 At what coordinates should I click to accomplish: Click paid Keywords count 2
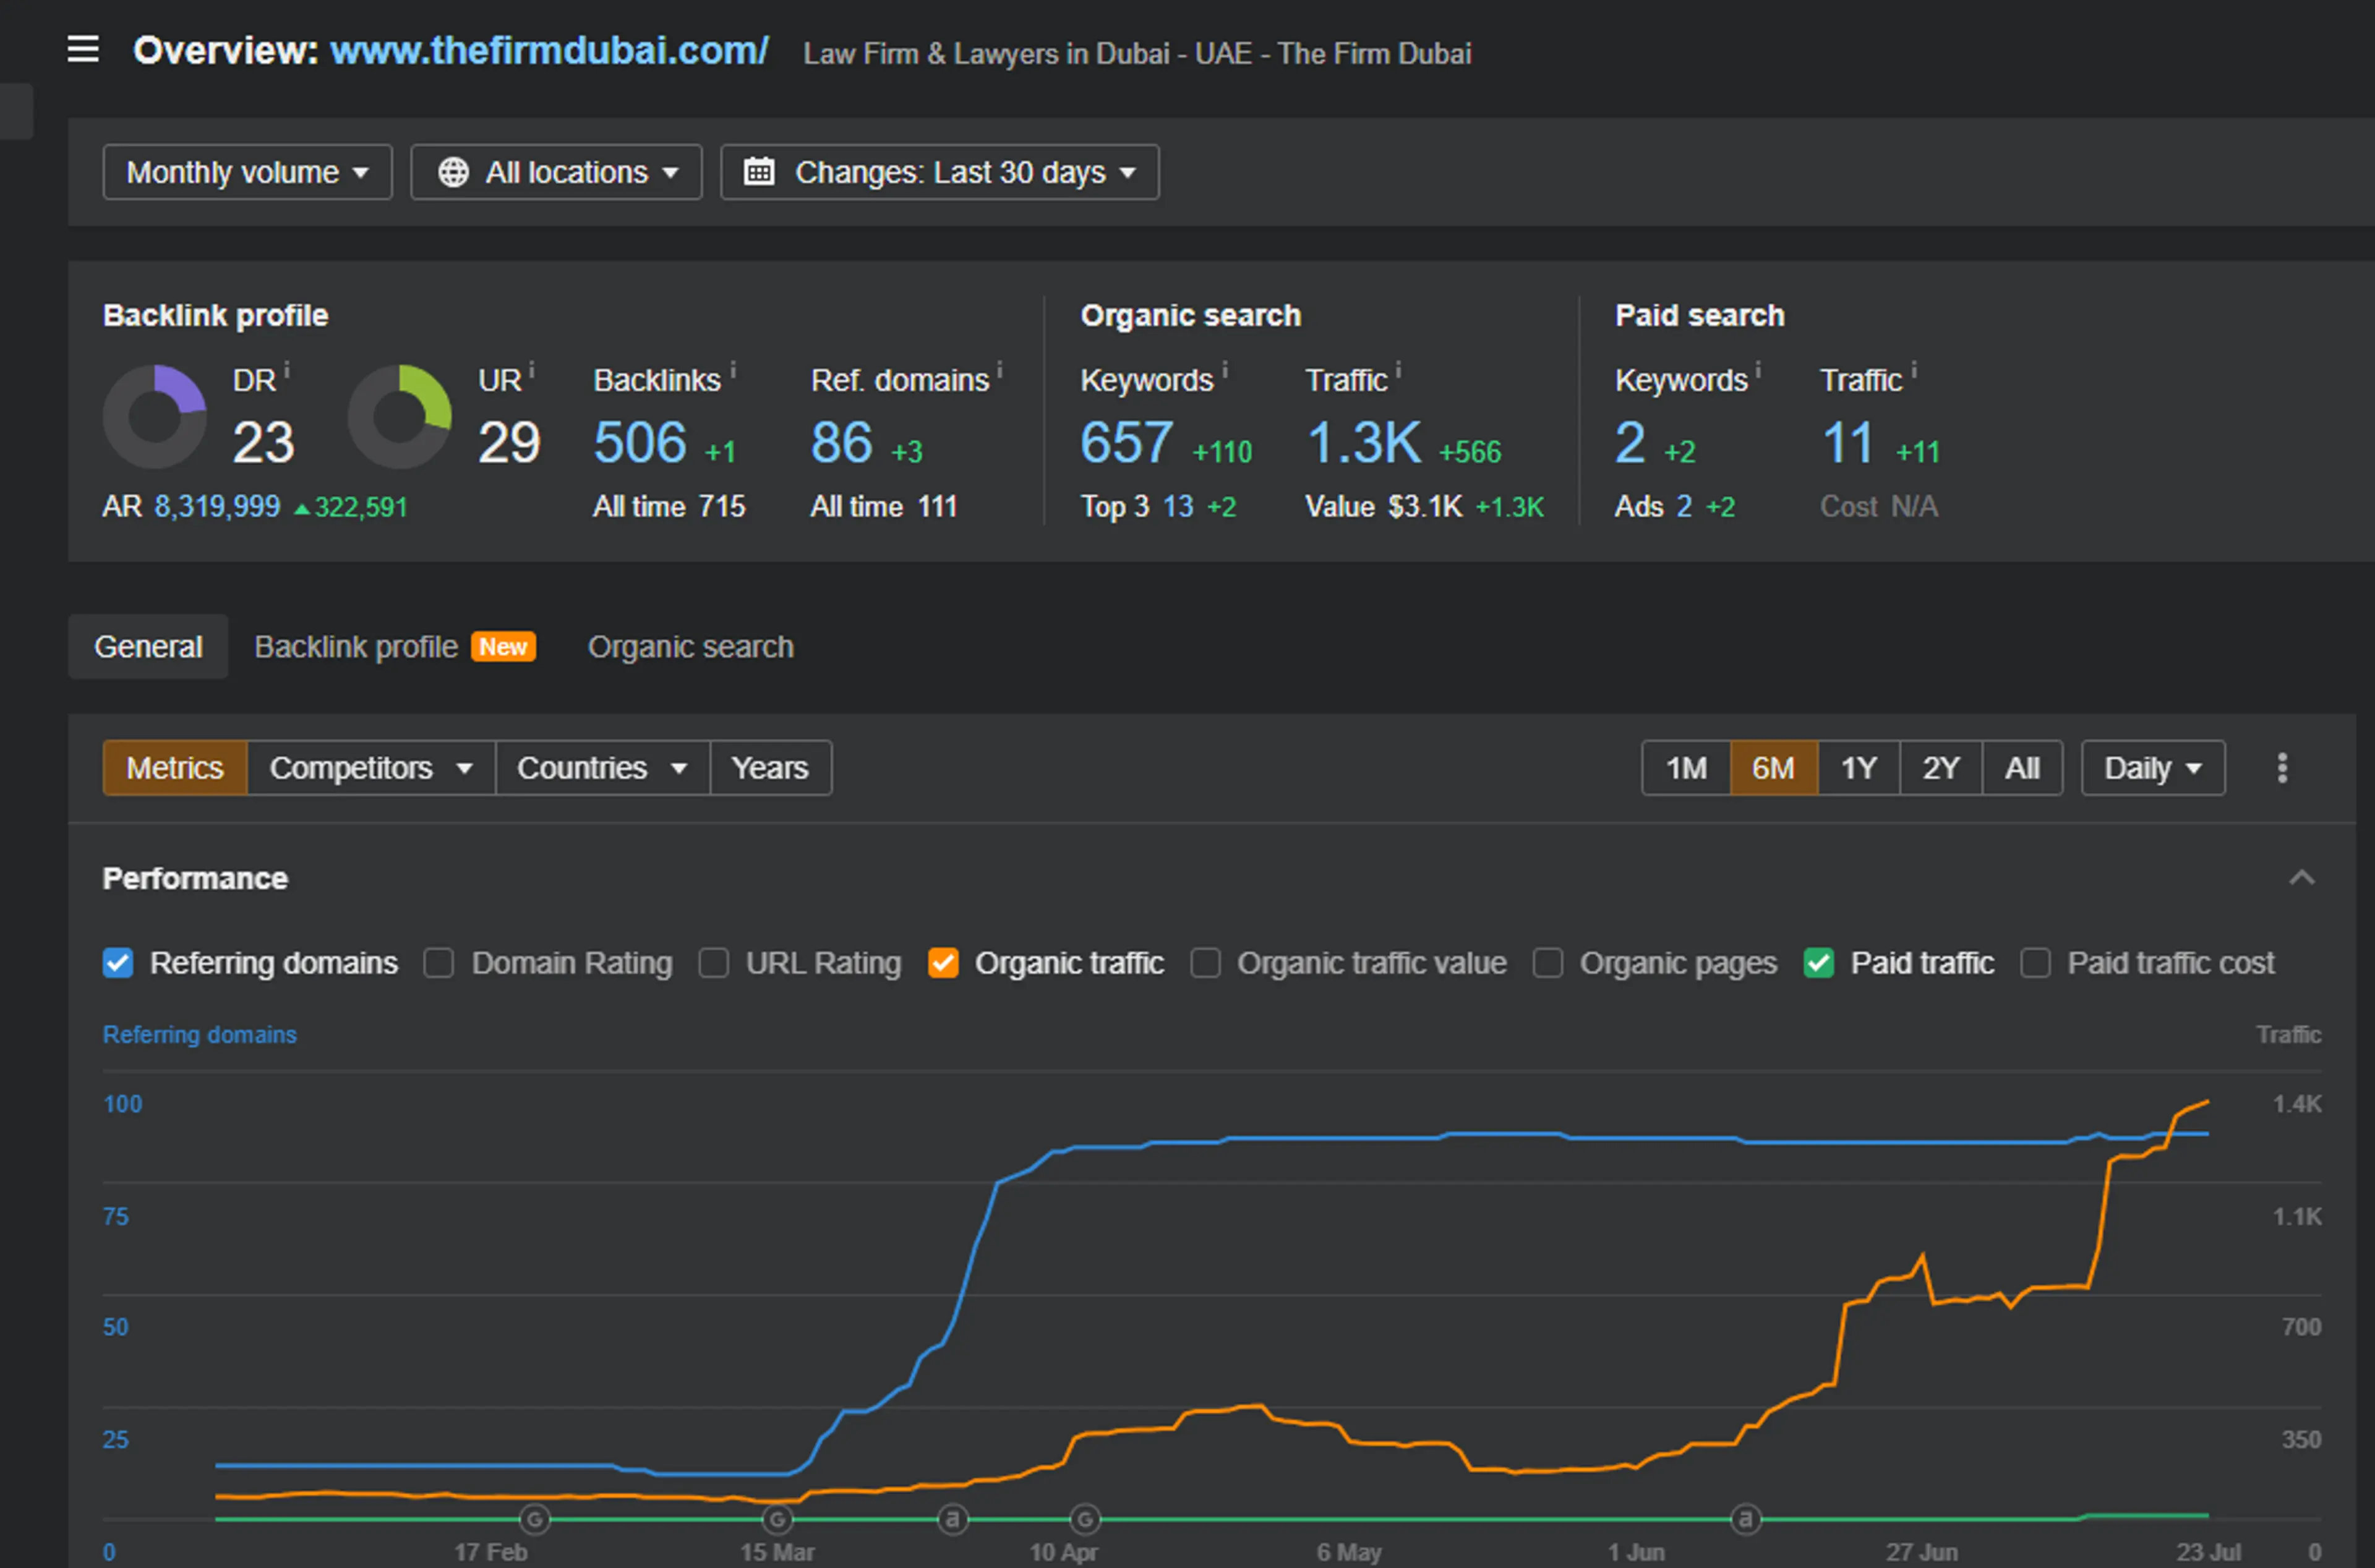[1630, 443]
